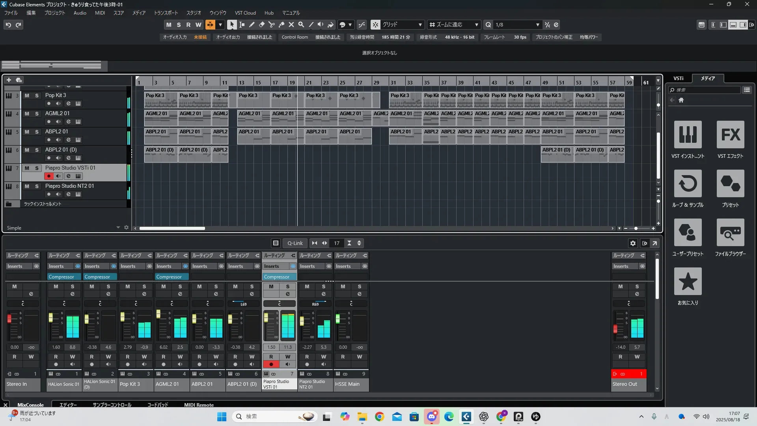Screen dimensions: 757x426
Task: Select the Zoom magnifier tool
Action: 301,24
